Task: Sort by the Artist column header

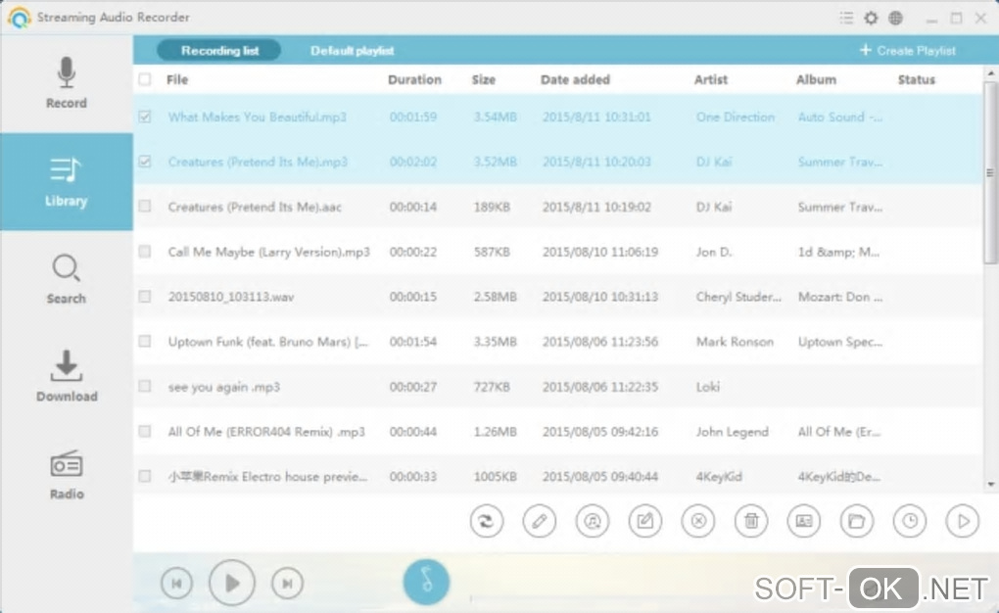Action: [x=711, y=79]
